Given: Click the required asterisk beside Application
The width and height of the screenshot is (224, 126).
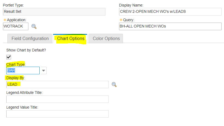Looking at the screenshot, I should 5,20.
